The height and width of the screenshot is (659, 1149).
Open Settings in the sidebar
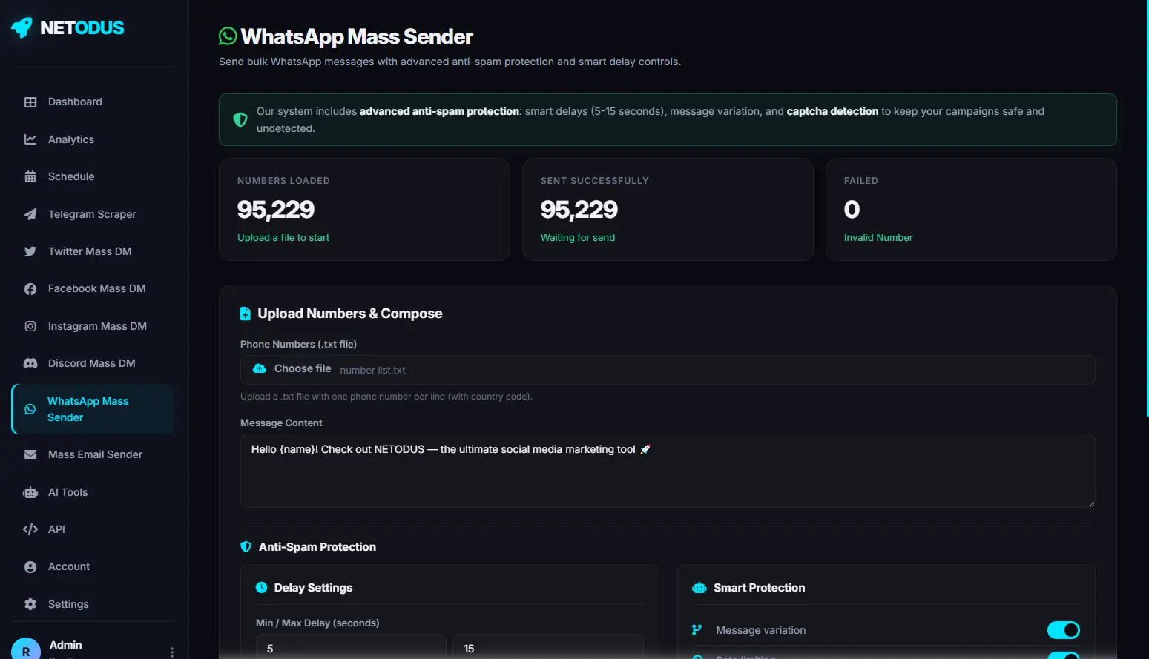pos(93,604)
